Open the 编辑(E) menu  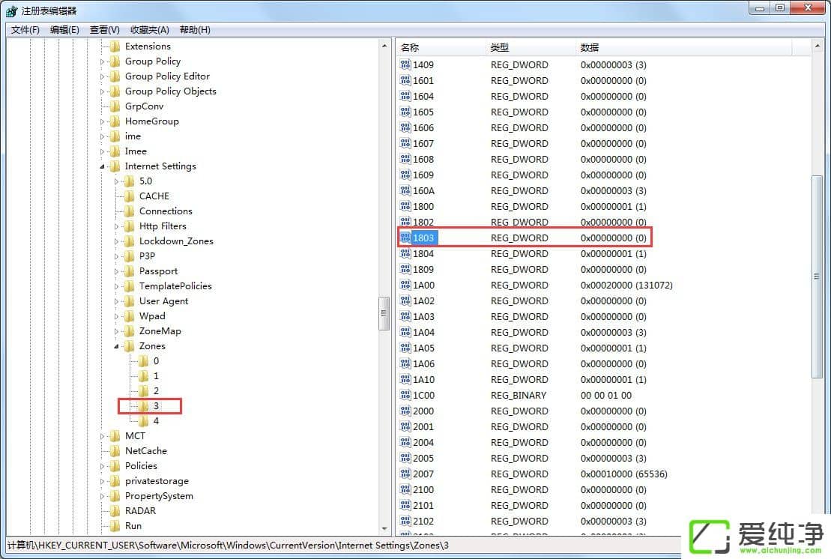coord(64,30)
